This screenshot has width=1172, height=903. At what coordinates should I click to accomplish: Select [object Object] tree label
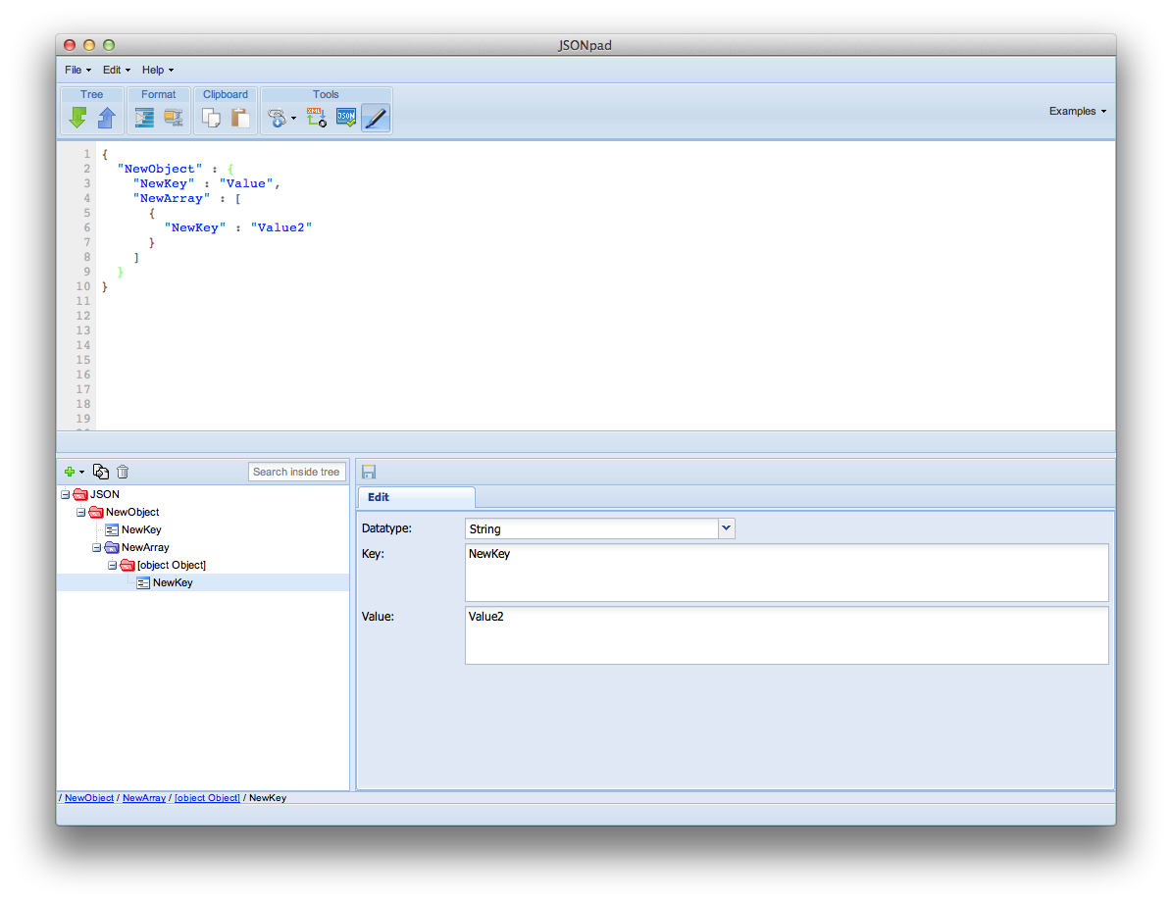(x=172, y=565)
